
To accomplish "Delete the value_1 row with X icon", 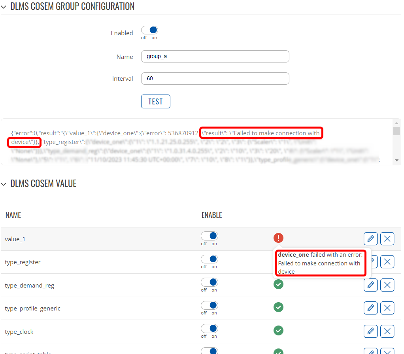I will (387, 239).
